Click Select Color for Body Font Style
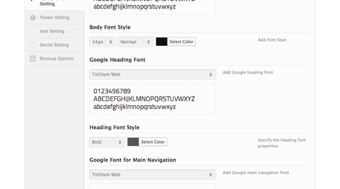 (x=181, y=41)
